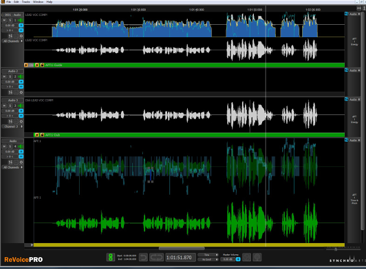Open the Window menu
This screenshot has width=366, height=269.
click(38, 2)
